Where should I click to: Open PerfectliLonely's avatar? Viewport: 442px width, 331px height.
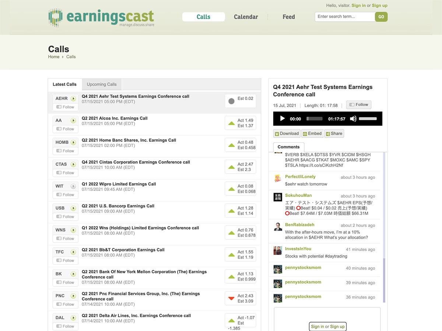tap(278, 178)
